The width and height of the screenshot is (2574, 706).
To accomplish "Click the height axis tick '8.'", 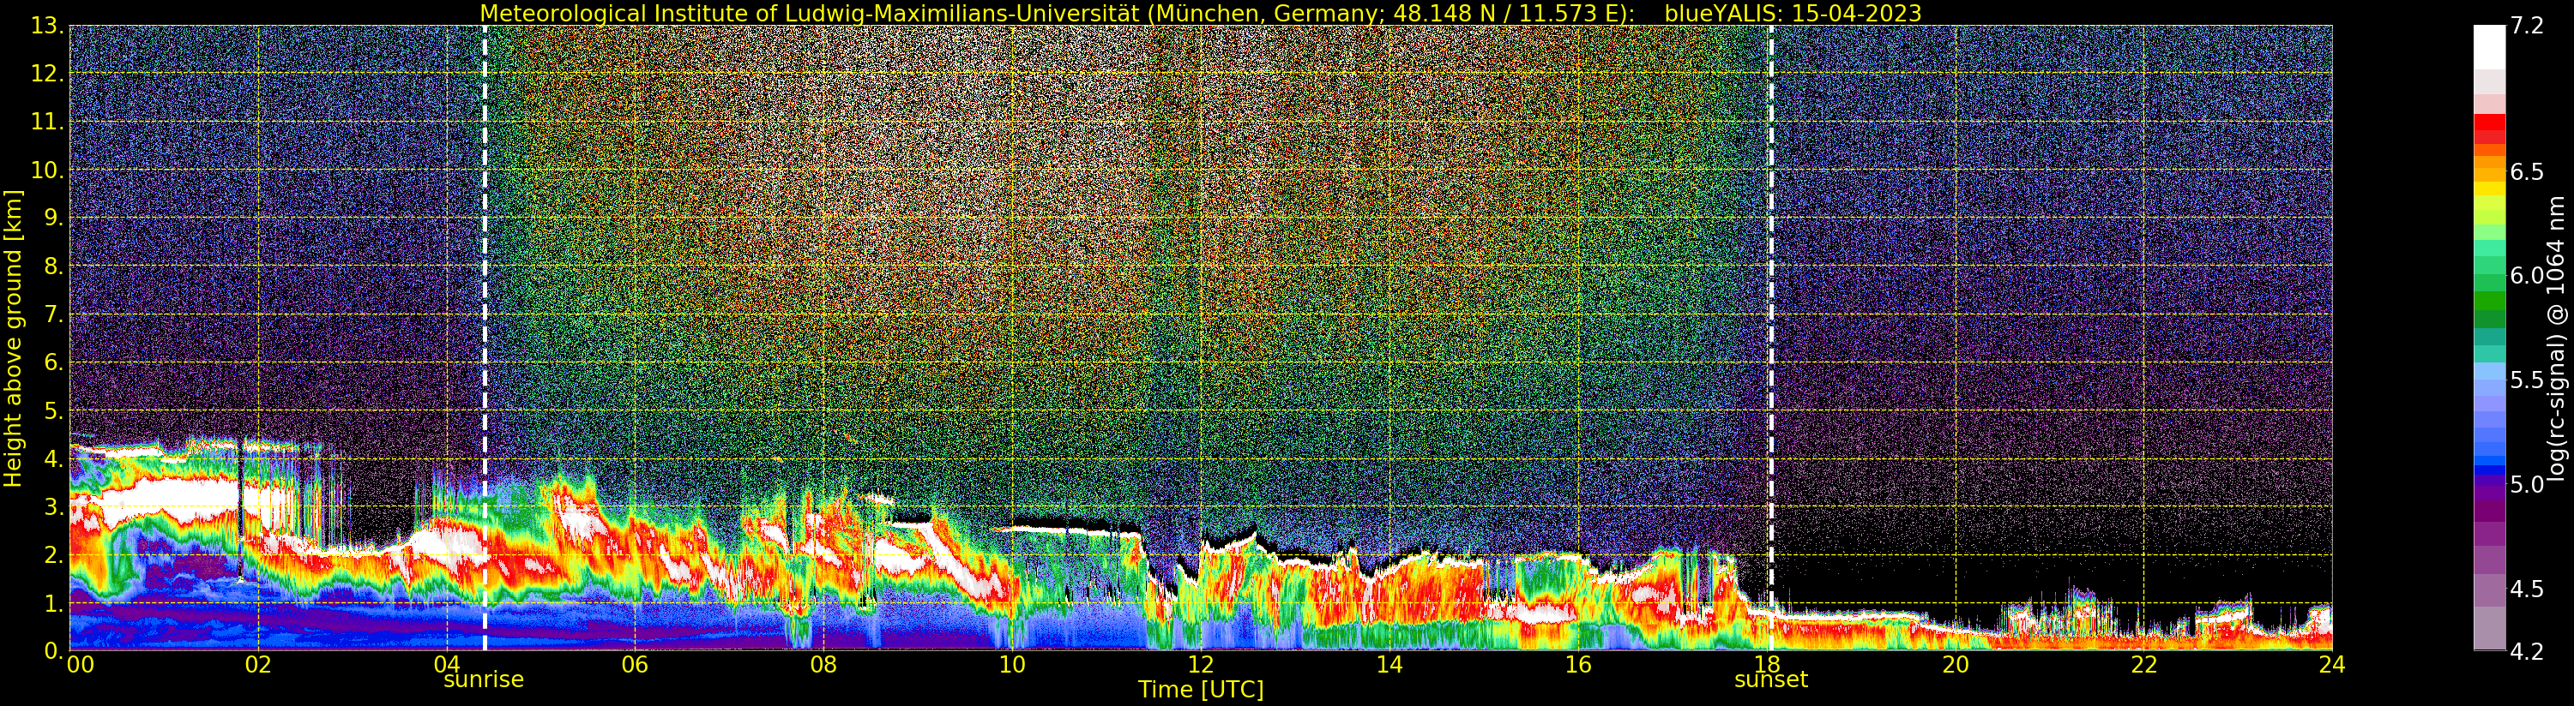I will point(53,266).
